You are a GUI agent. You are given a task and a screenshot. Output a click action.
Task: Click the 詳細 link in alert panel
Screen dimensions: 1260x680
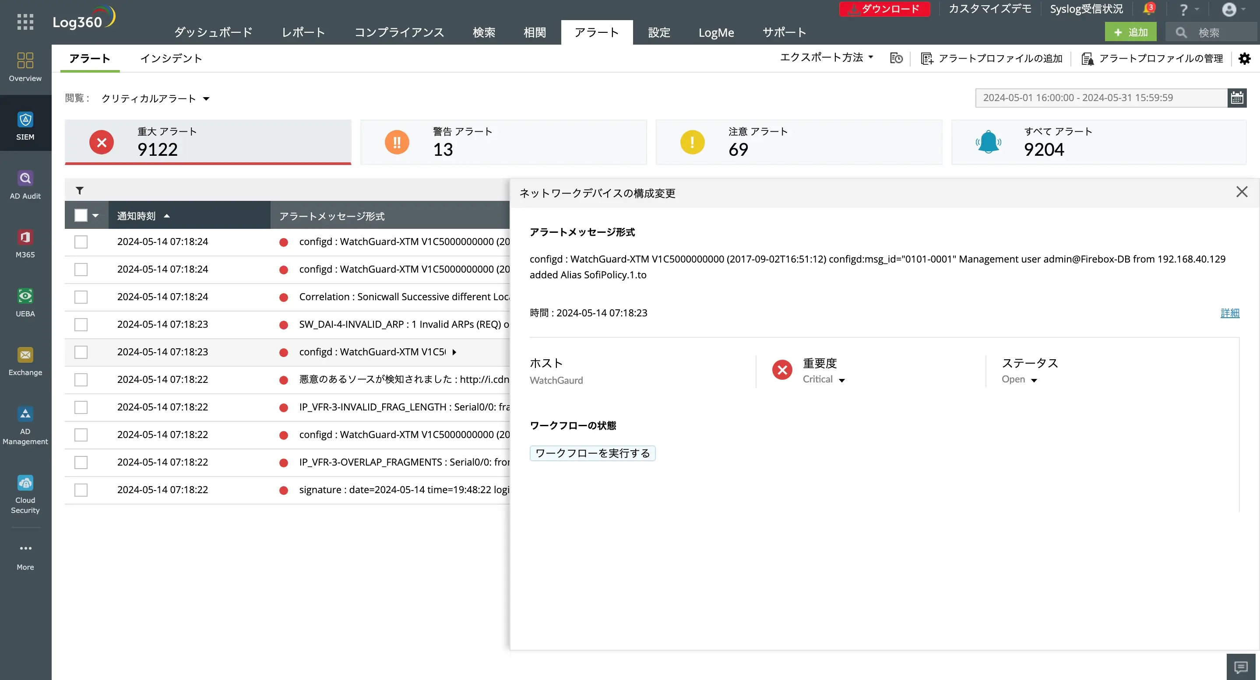pyautogui.click(x=1229, y=313)
